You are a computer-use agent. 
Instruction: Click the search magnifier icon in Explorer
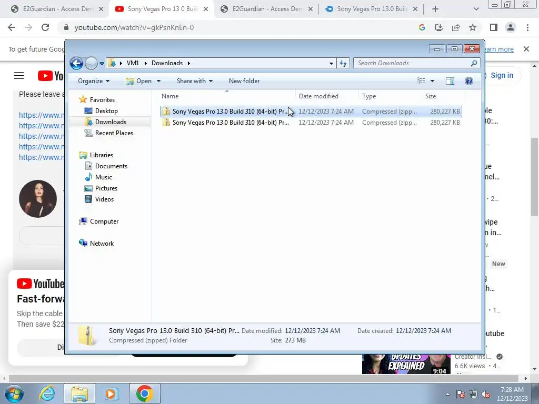(474, 63)
